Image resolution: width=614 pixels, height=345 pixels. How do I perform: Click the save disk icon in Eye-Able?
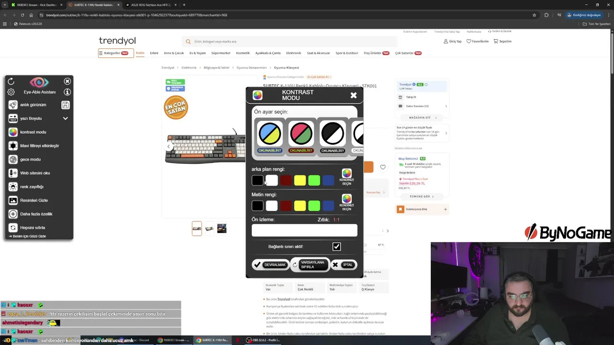pos(66,105)
